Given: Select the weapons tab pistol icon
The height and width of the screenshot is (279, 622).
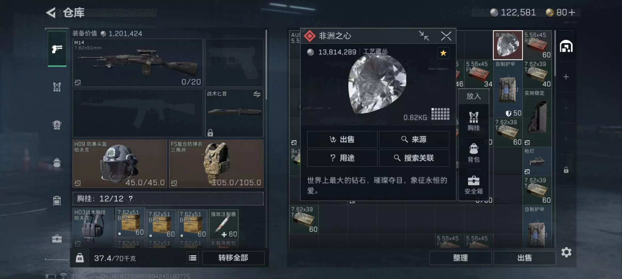Looking at the screenshot, I should click(57, 49).
